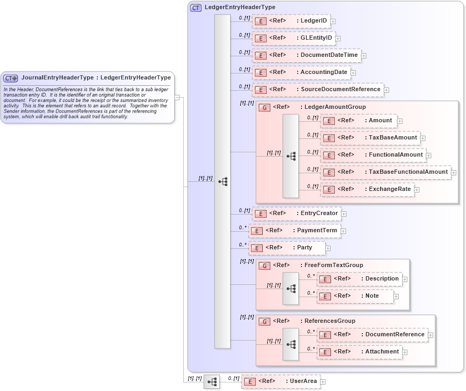Screen dimensions: 466x391
Task: Expand the LedgerID element details
Action: pos(333,21)
